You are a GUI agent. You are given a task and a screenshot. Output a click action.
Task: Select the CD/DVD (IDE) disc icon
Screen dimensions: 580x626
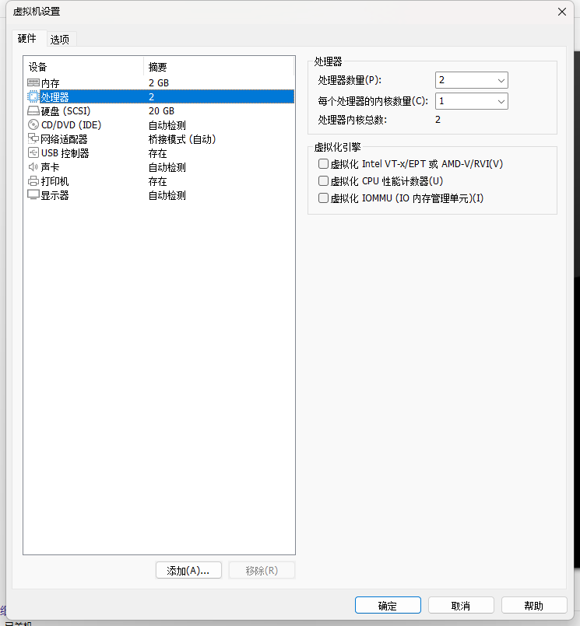pyautogui.click(x=33, y=124)
